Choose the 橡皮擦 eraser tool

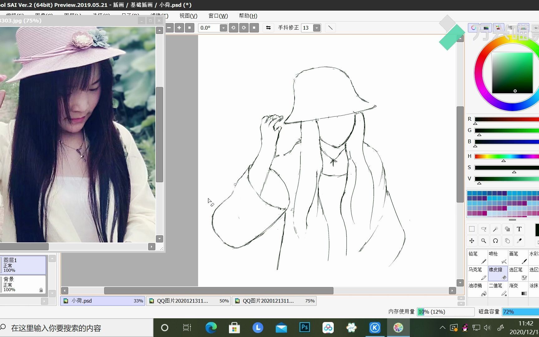point(498,273)
